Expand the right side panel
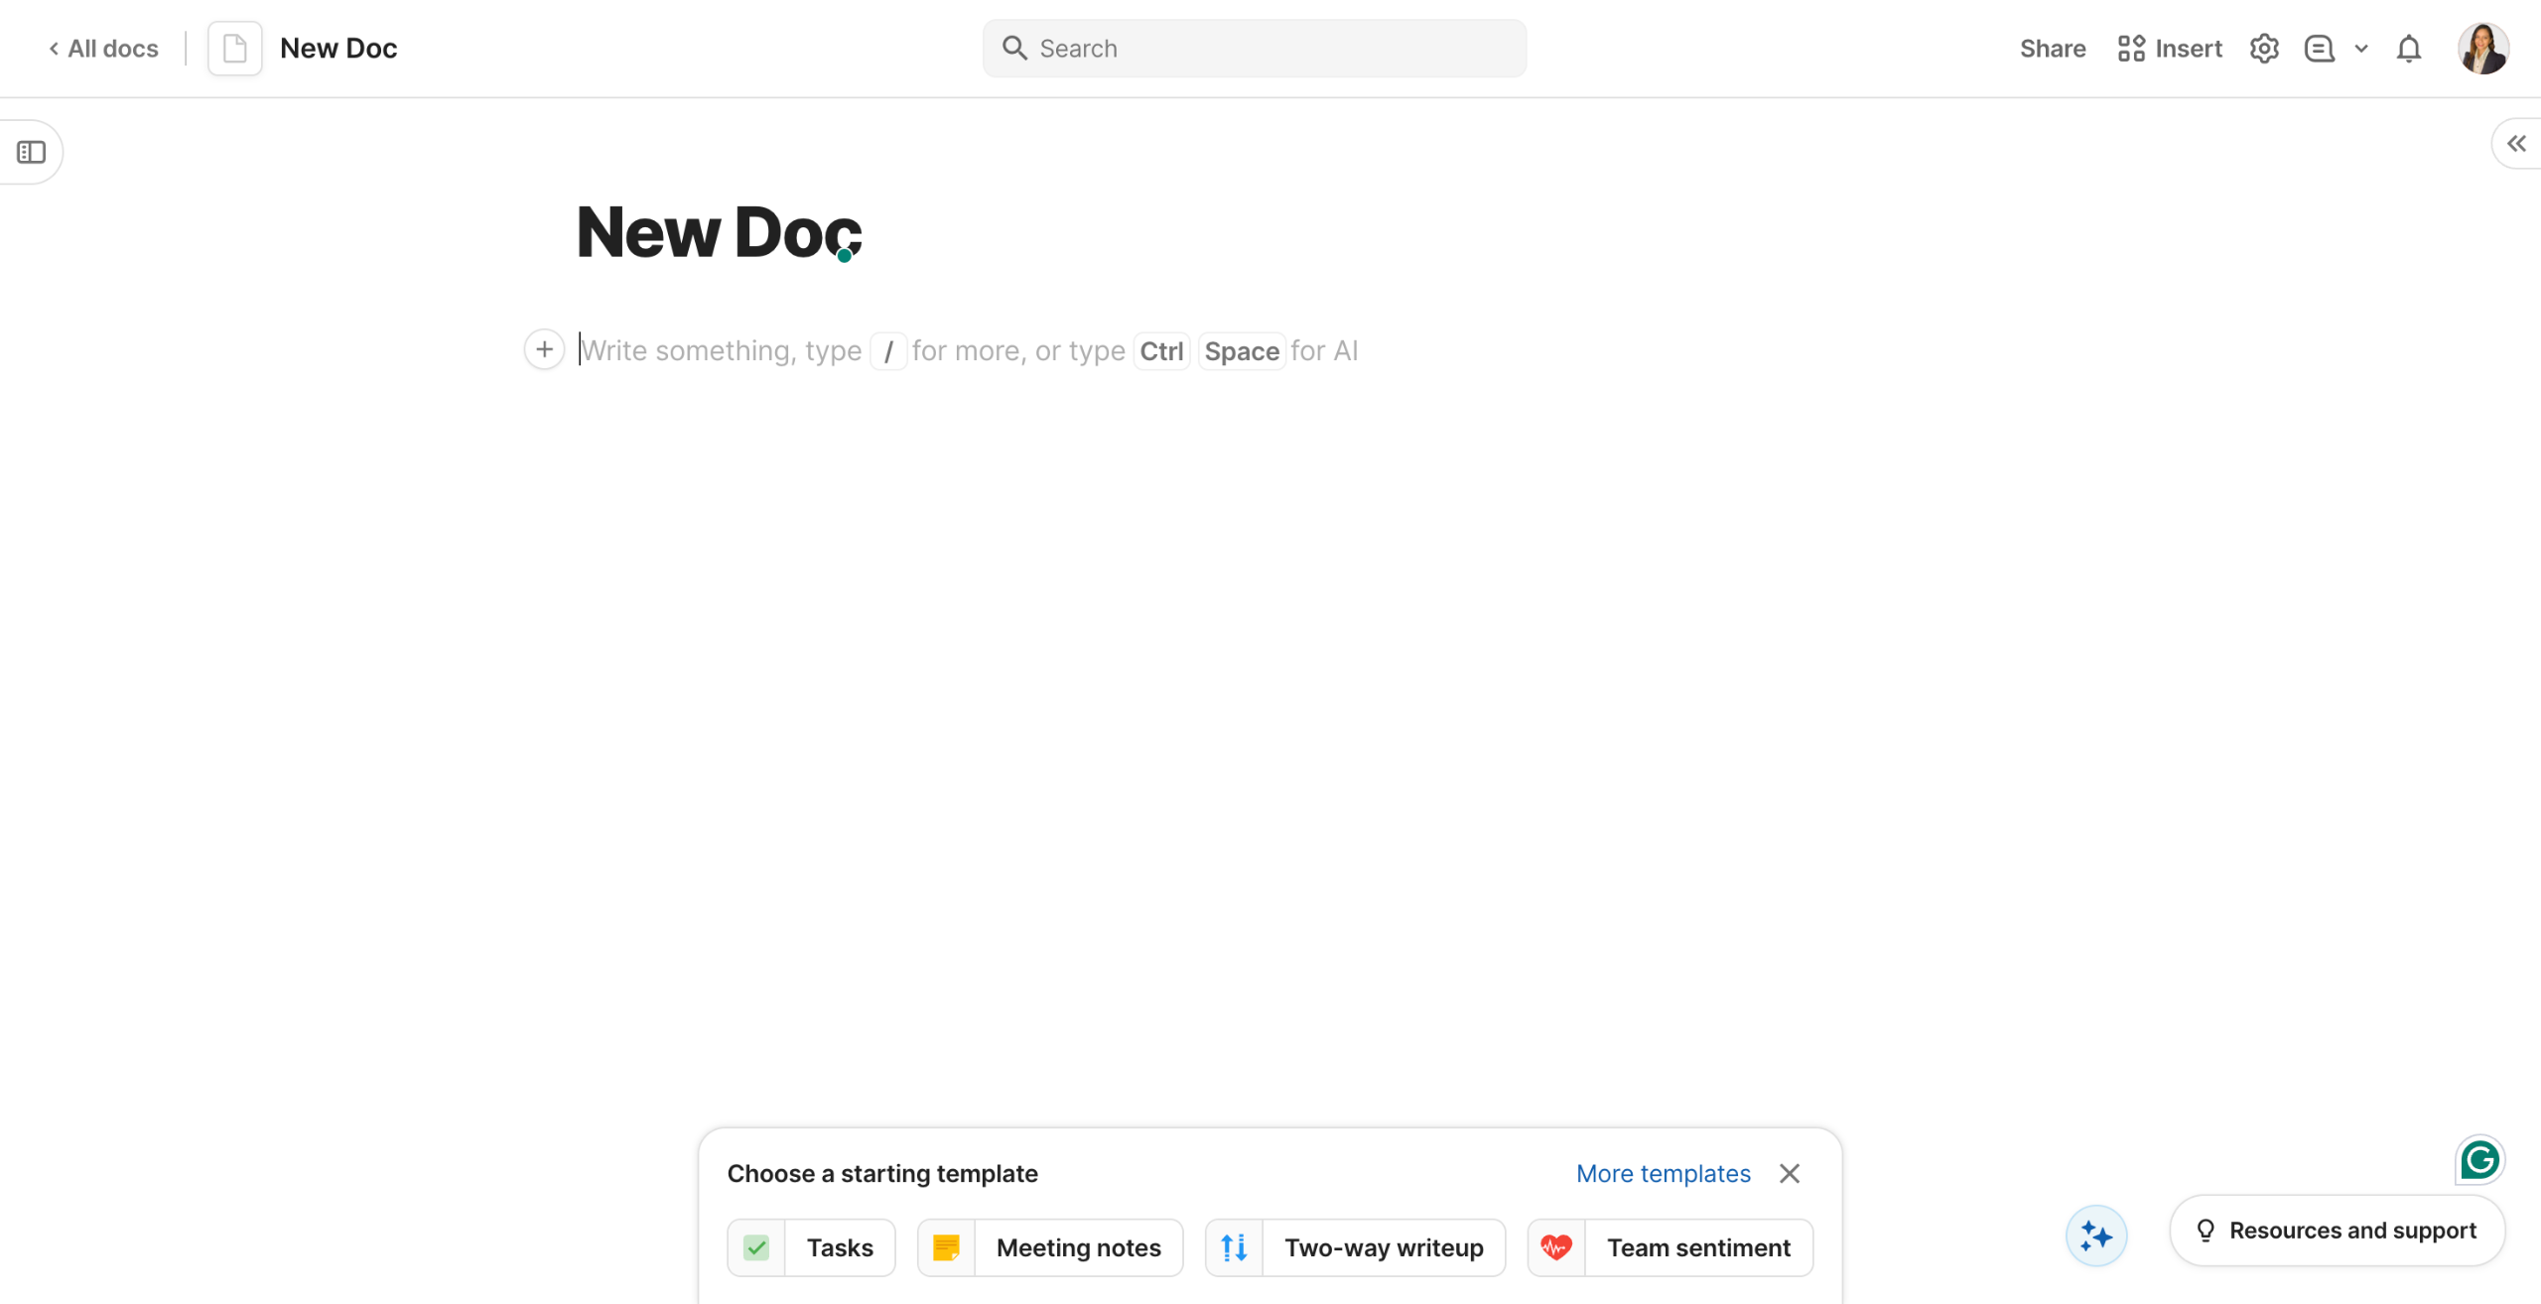This screenshot has height=1304, width=2541. [2516, 144]
